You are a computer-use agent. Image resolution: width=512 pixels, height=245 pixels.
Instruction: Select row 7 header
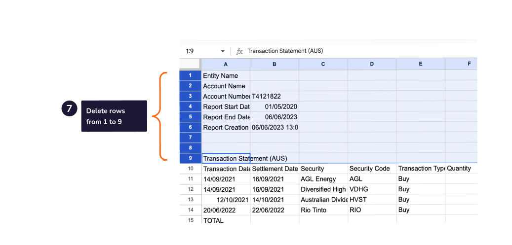pos(191,138)
